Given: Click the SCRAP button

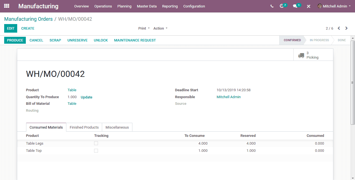Looking at the screenshot, I should 55,40.
